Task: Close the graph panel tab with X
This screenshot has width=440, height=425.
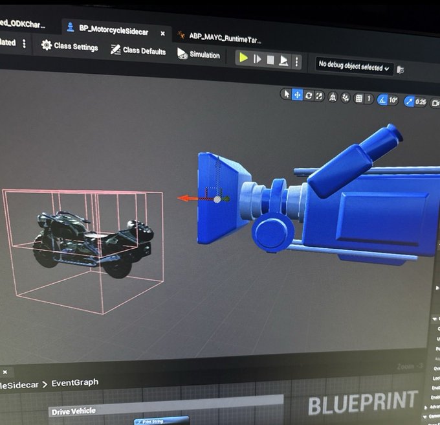Action: (5, 372)
